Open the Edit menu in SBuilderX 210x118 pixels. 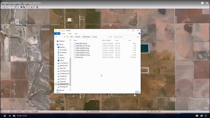(7, 5)
